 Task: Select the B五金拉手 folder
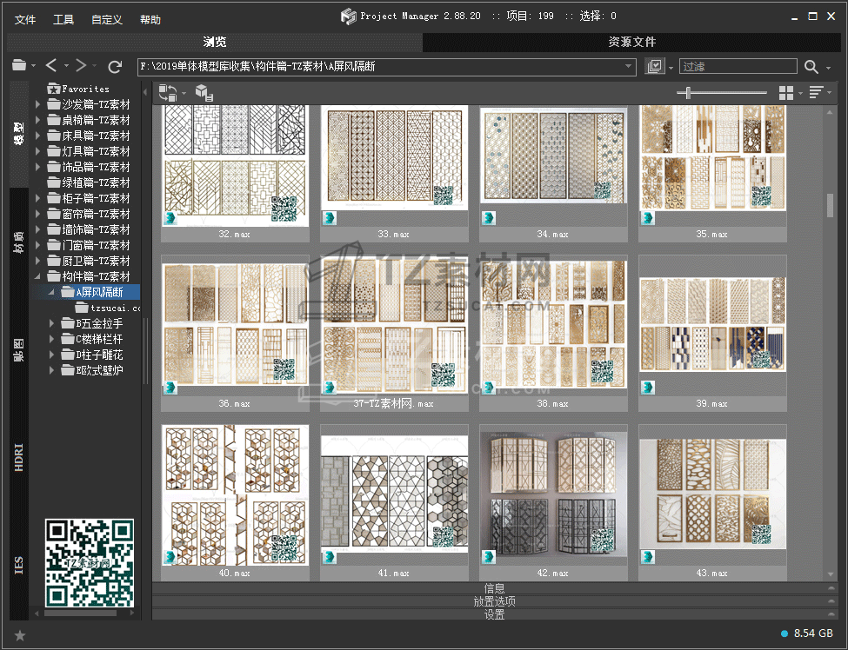point(99,323)
